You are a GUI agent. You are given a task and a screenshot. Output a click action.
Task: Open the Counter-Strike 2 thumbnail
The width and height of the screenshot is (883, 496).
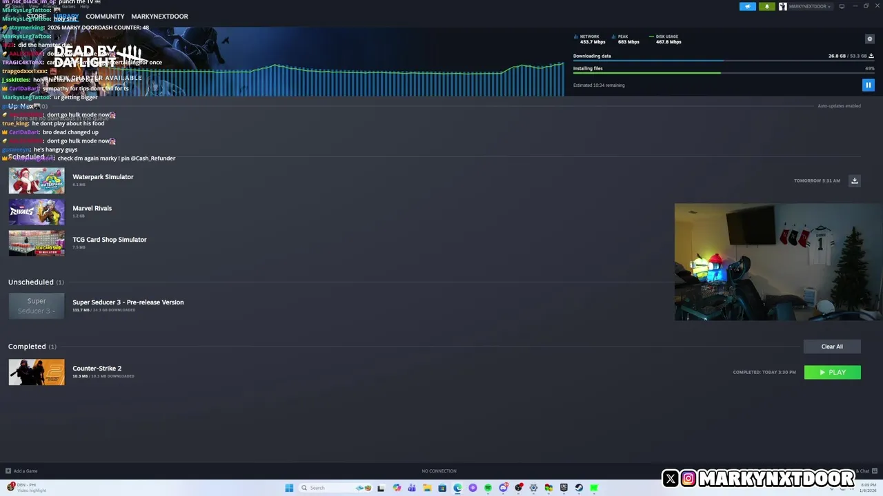tap(37, 372)
